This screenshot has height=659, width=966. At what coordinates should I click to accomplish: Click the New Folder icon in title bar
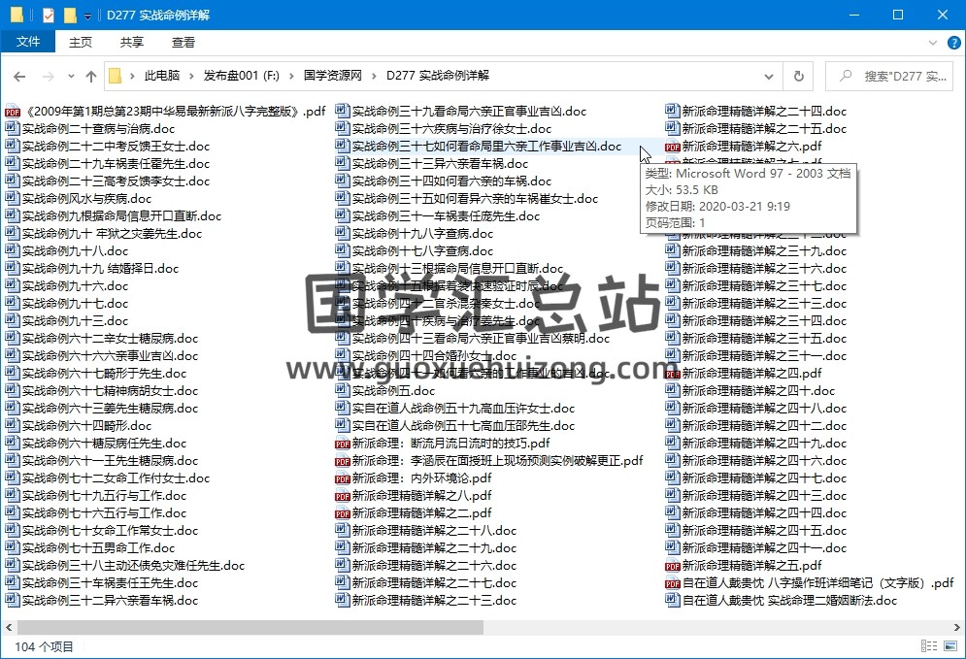(x=70, y=16)
